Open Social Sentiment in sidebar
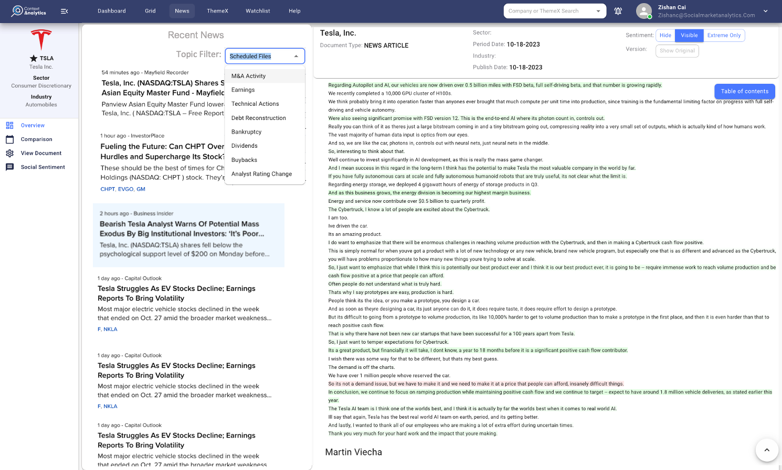The height and width of the screenshot is (470, 782). (43, 167)
